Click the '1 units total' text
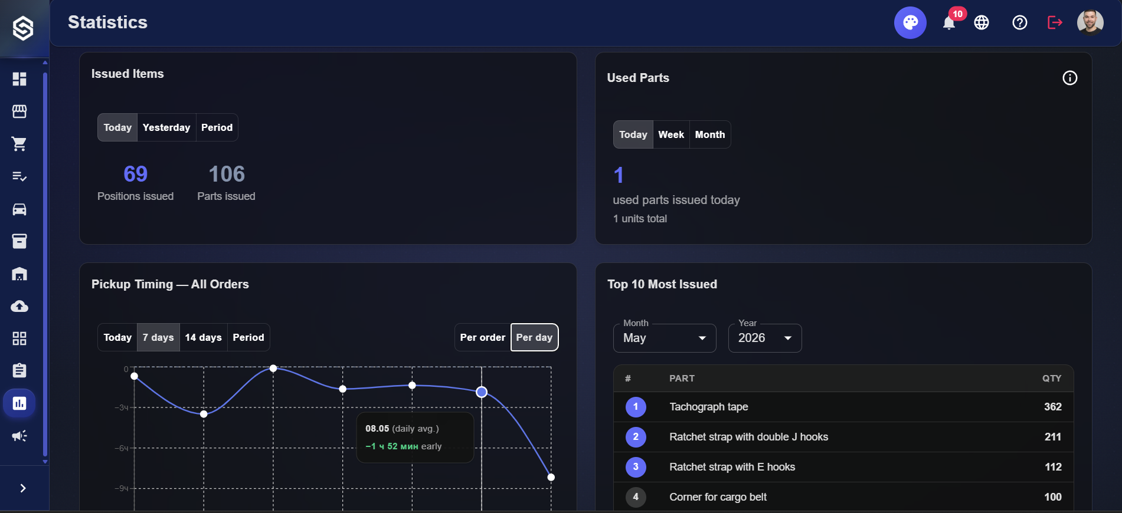The width and height of the screenshot is (1122, 513). [x=640, y=219]
